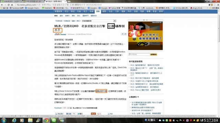Open the selected 運動 sports nav tab

coord(98,11)
